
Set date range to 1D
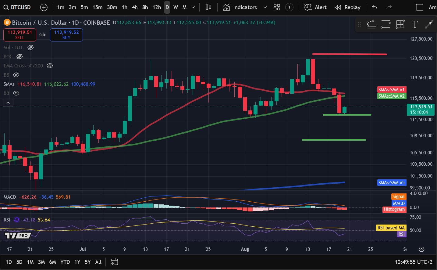[x=9, y=262]
